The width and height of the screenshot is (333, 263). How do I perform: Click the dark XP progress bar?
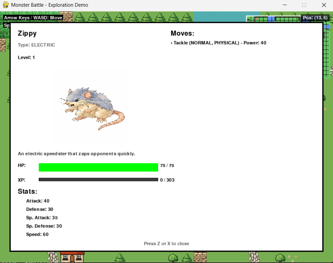click(x=98, y=180)
